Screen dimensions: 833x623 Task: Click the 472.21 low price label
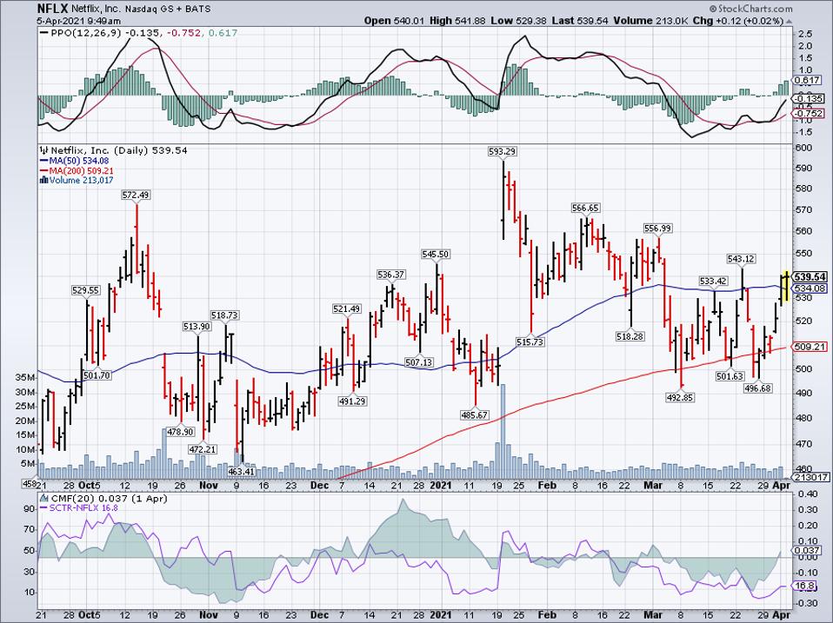[x=203, y=449]
